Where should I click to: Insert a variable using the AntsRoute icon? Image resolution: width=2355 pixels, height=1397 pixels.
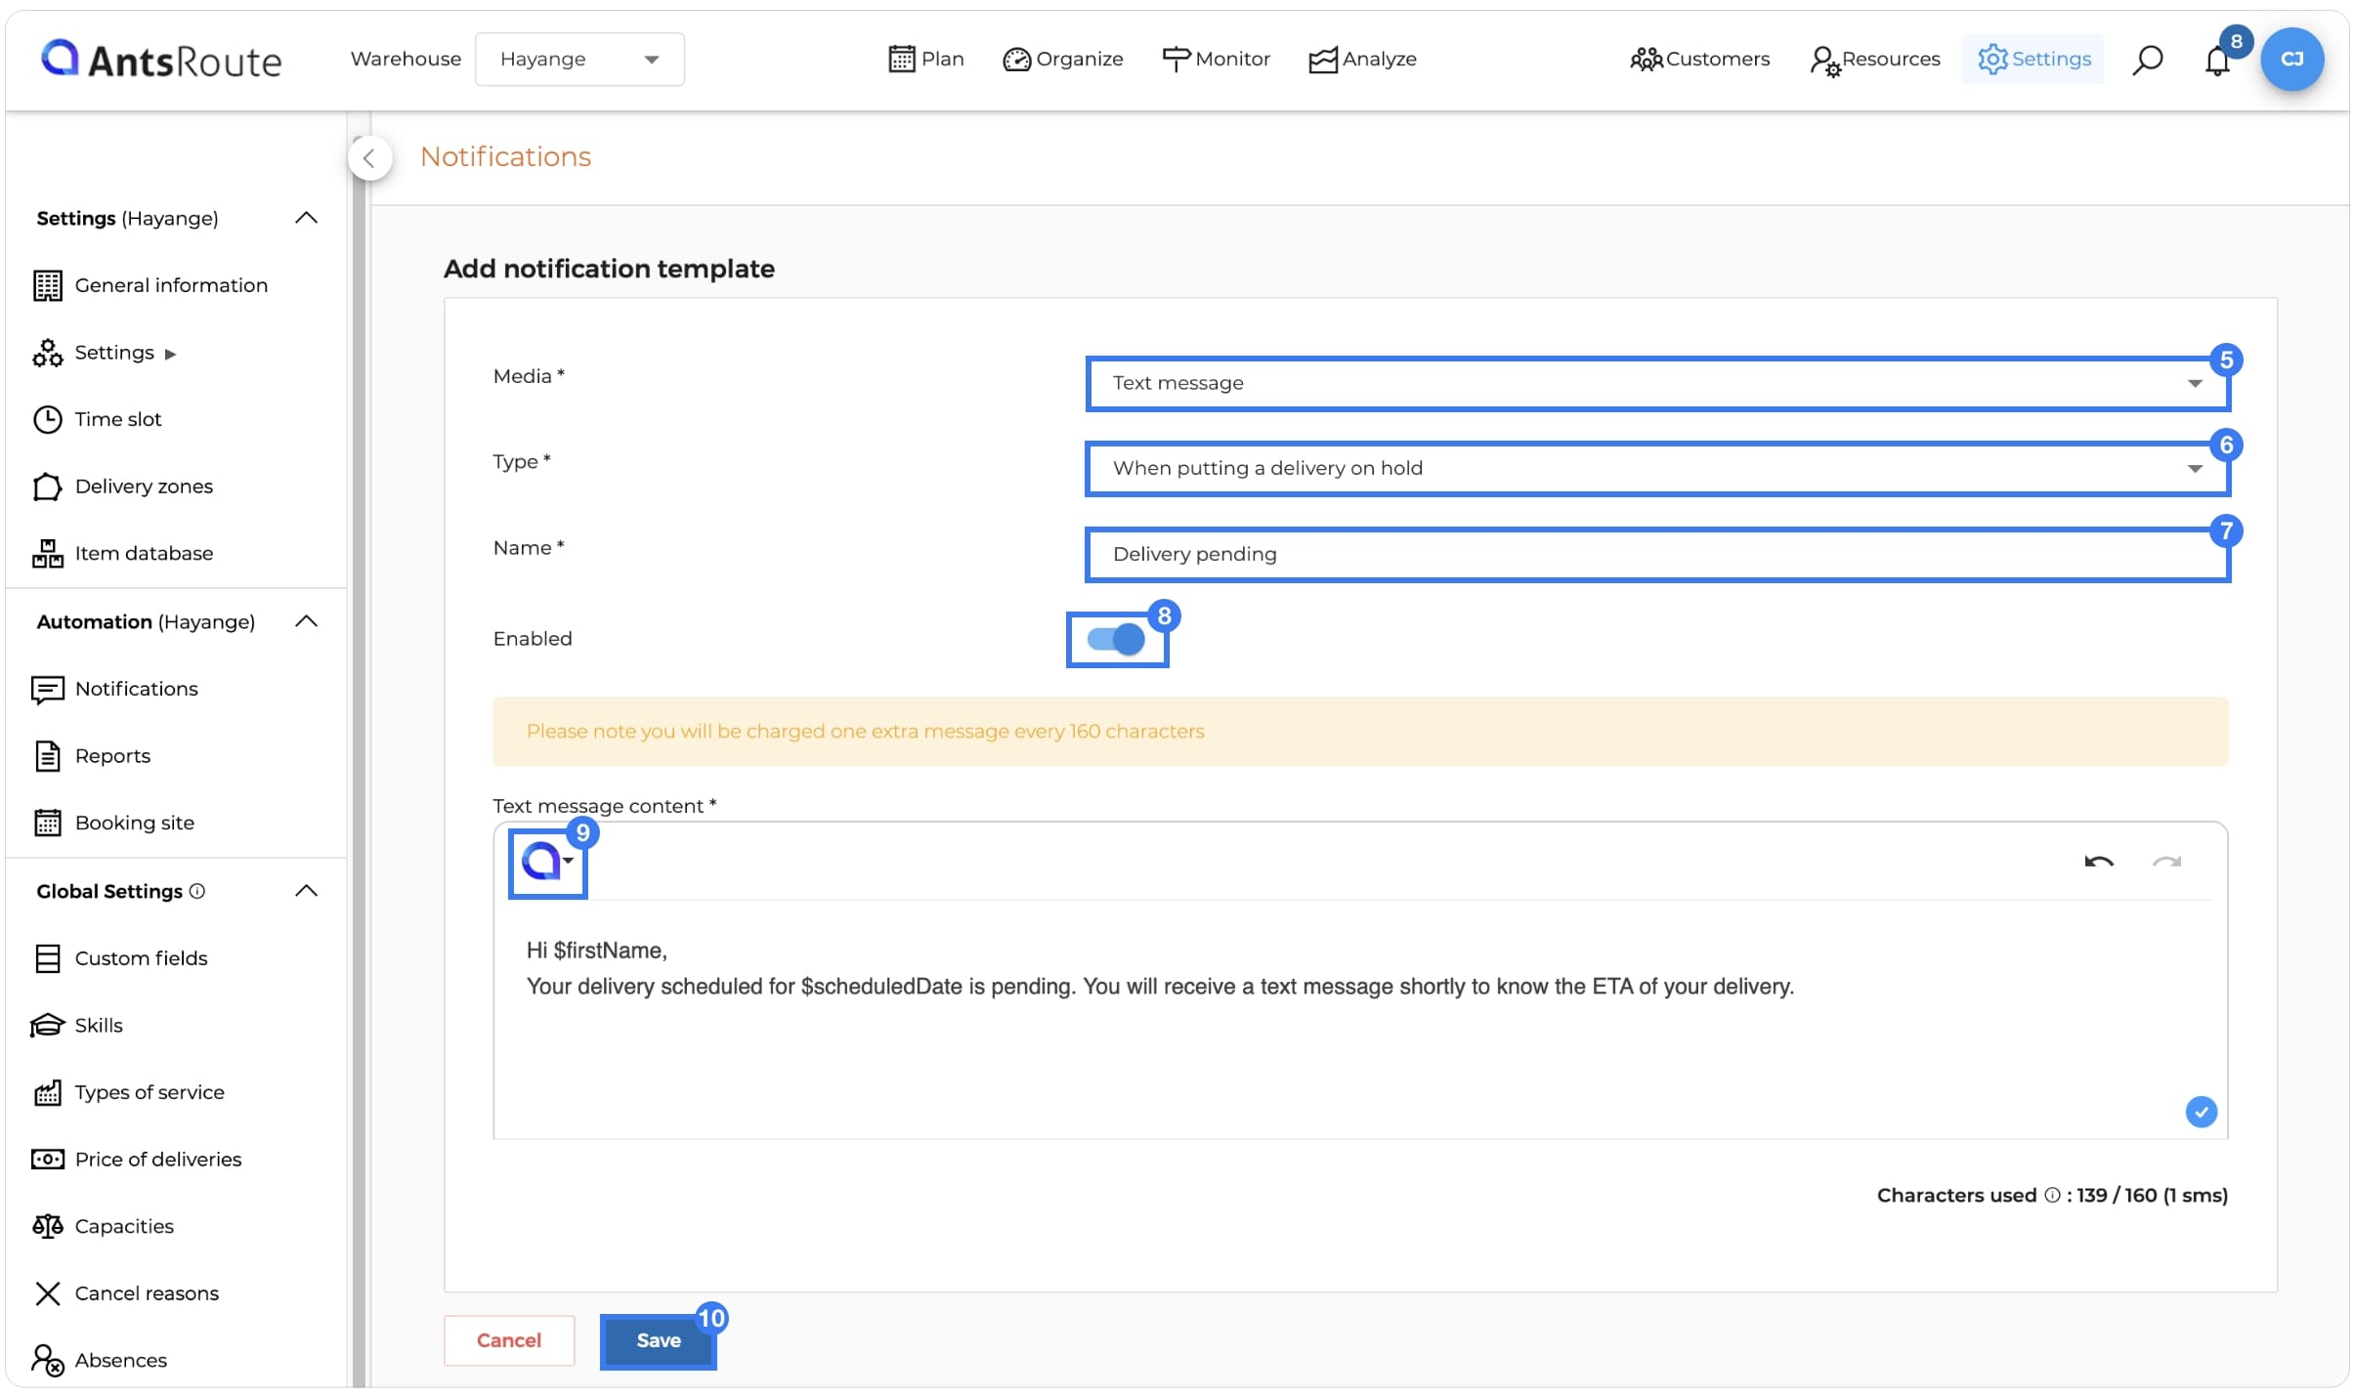(x=547, y=862)
